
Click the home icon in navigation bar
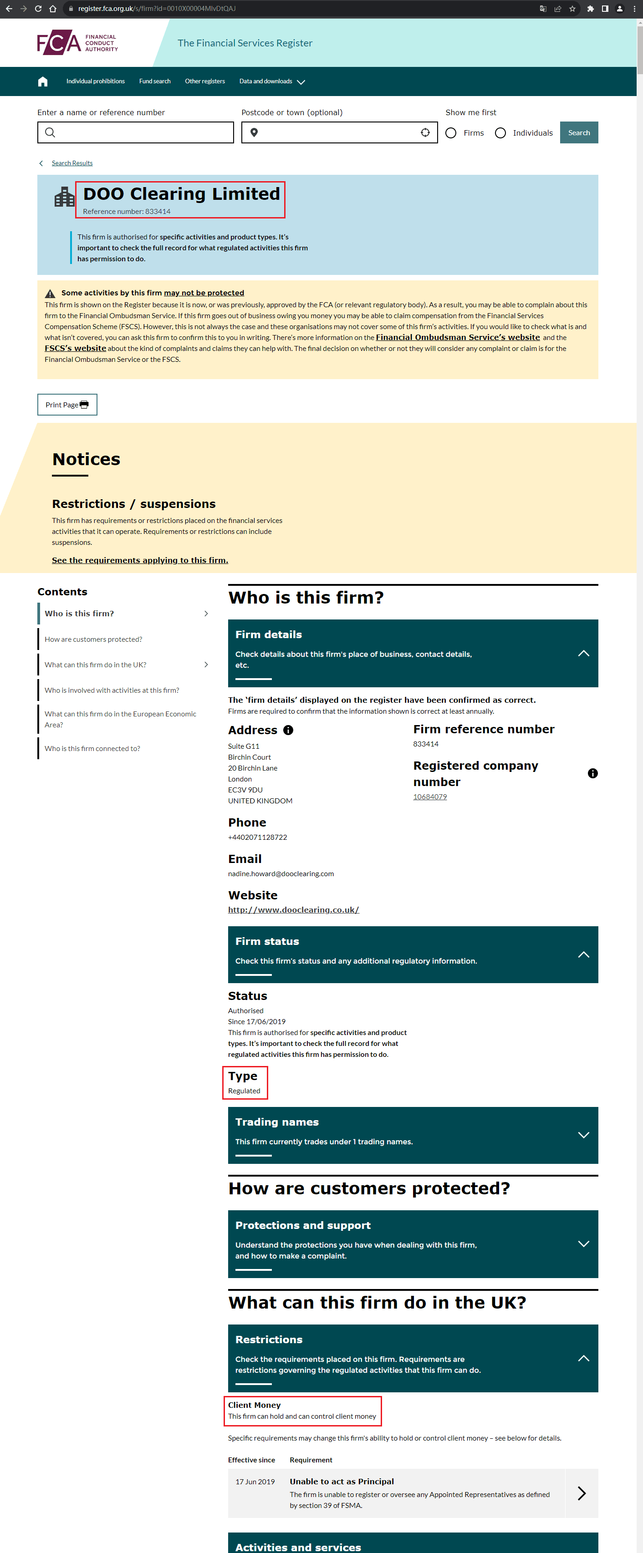(x=43, y=81)
